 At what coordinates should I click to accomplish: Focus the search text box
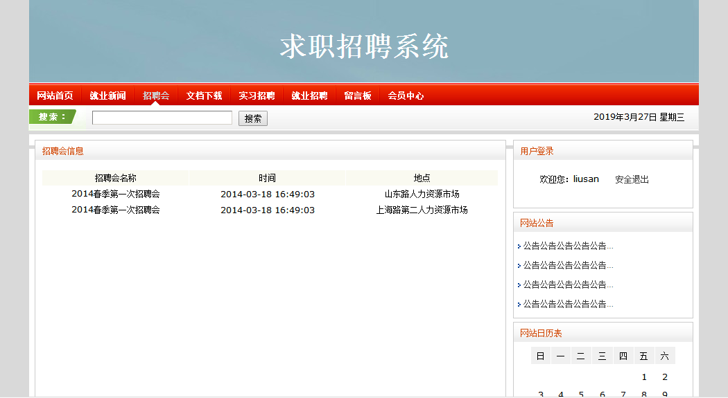(162, 118)
